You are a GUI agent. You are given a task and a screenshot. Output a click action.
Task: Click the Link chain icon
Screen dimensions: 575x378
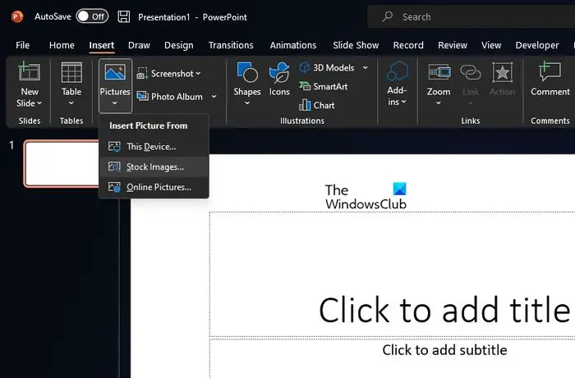coord(471,72)
